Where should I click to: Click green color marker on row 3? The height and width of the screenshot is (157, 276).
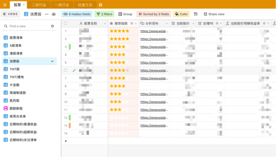pyautogui.click(x=70, y=47)
